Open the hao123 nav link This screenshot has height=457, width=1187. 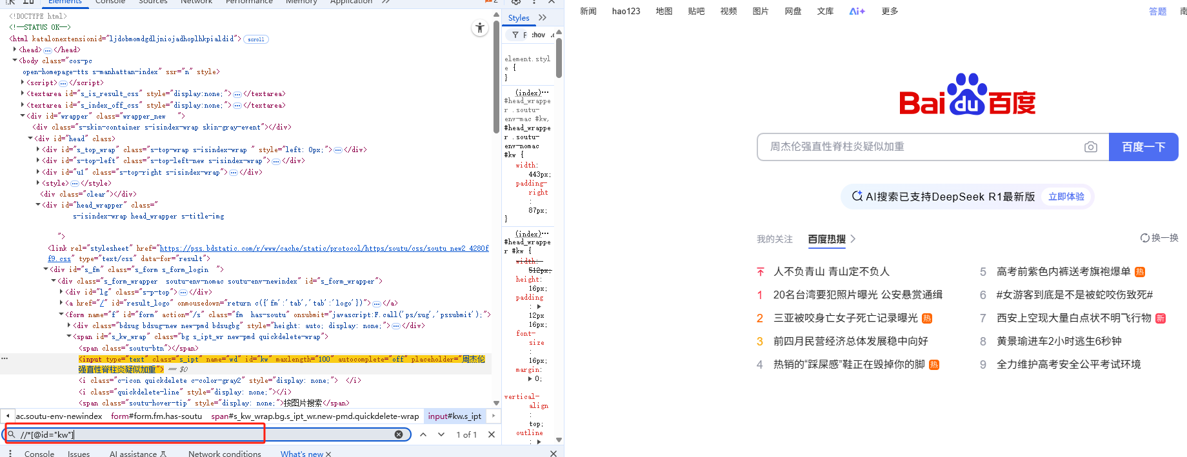626,11
